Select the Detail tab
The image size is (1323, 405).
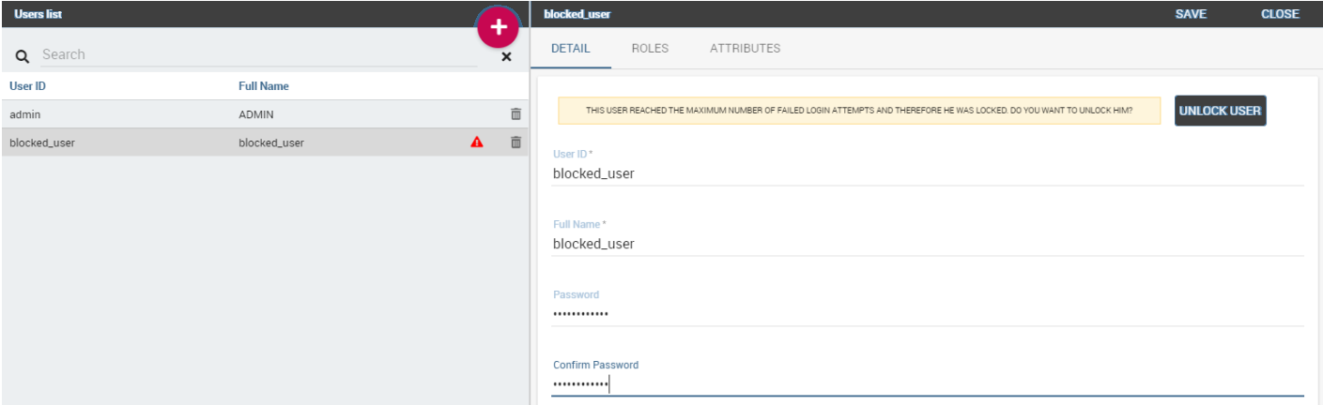[571, 48]
